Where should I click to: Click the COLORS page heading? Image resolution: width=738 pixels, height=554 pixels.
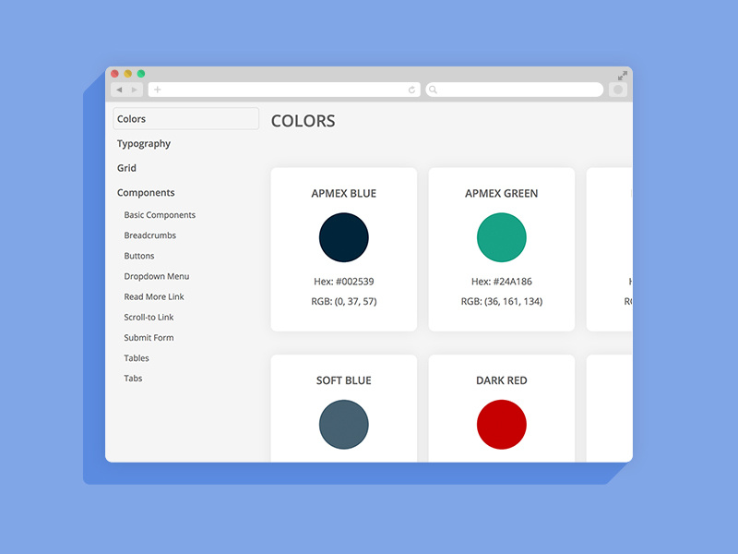click(304, 121)
